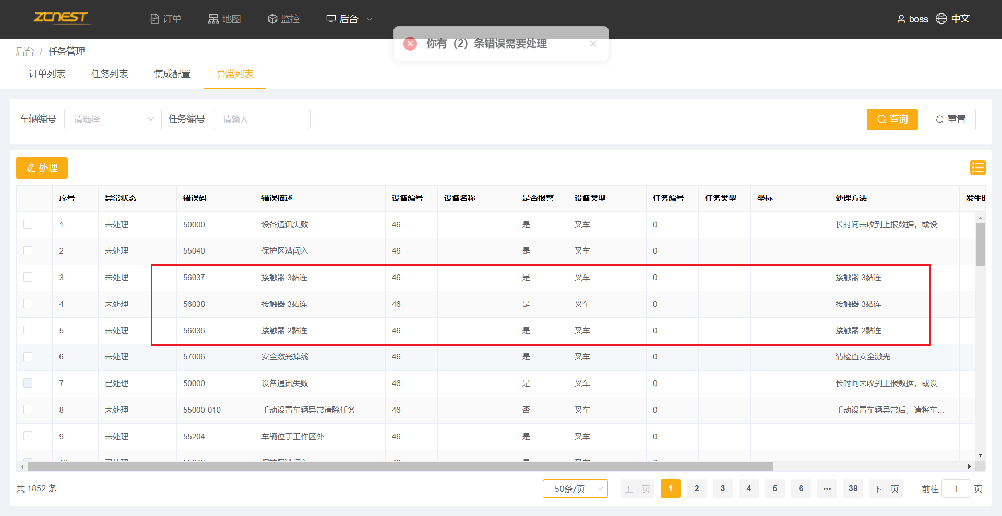
Task: Expand the 后台 dropdown menu
Action: point(349,19)
